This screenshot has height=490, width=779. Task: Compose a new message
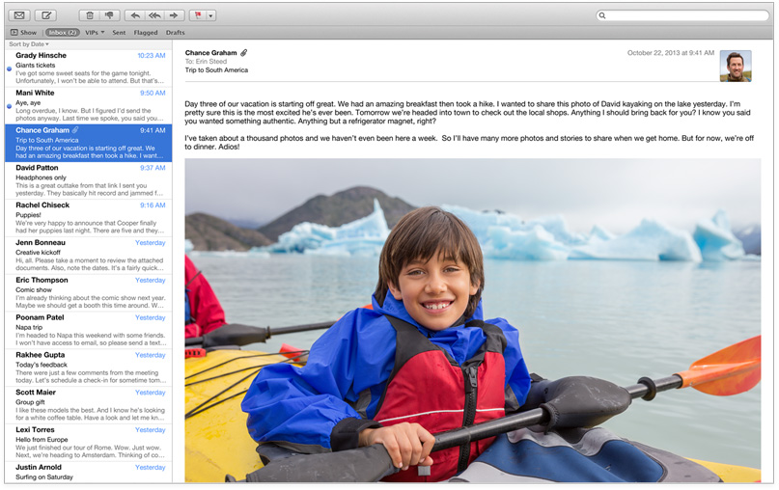45,15
